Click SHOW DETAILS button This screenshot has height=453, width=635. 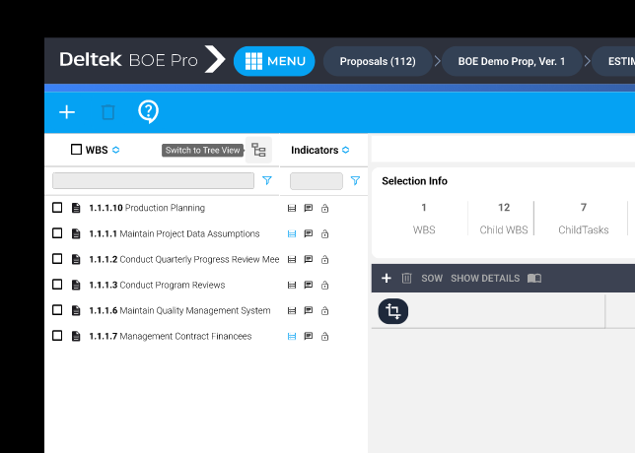point(485,279)
